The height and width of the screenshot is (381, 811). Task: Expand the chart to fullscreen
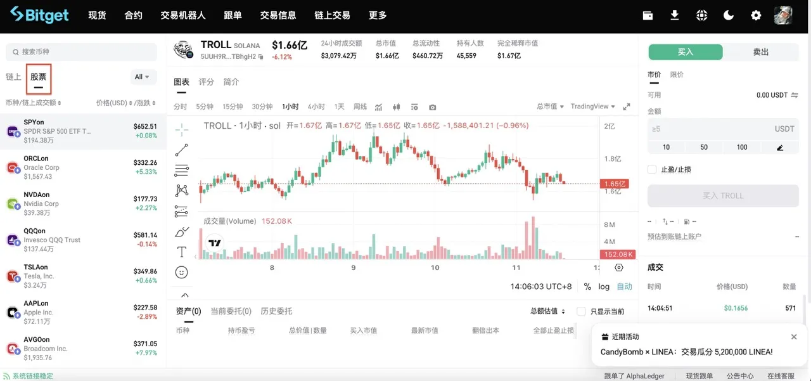627,107
